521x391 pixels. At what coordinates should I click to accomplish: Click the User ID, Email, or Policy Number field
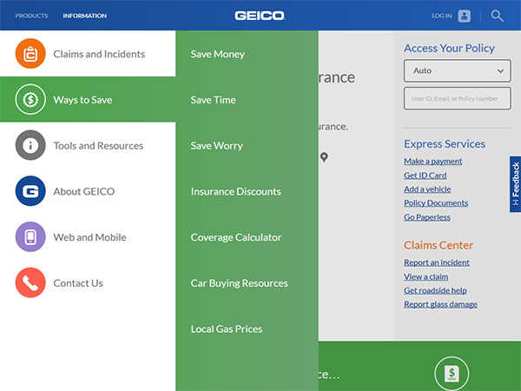458,98
